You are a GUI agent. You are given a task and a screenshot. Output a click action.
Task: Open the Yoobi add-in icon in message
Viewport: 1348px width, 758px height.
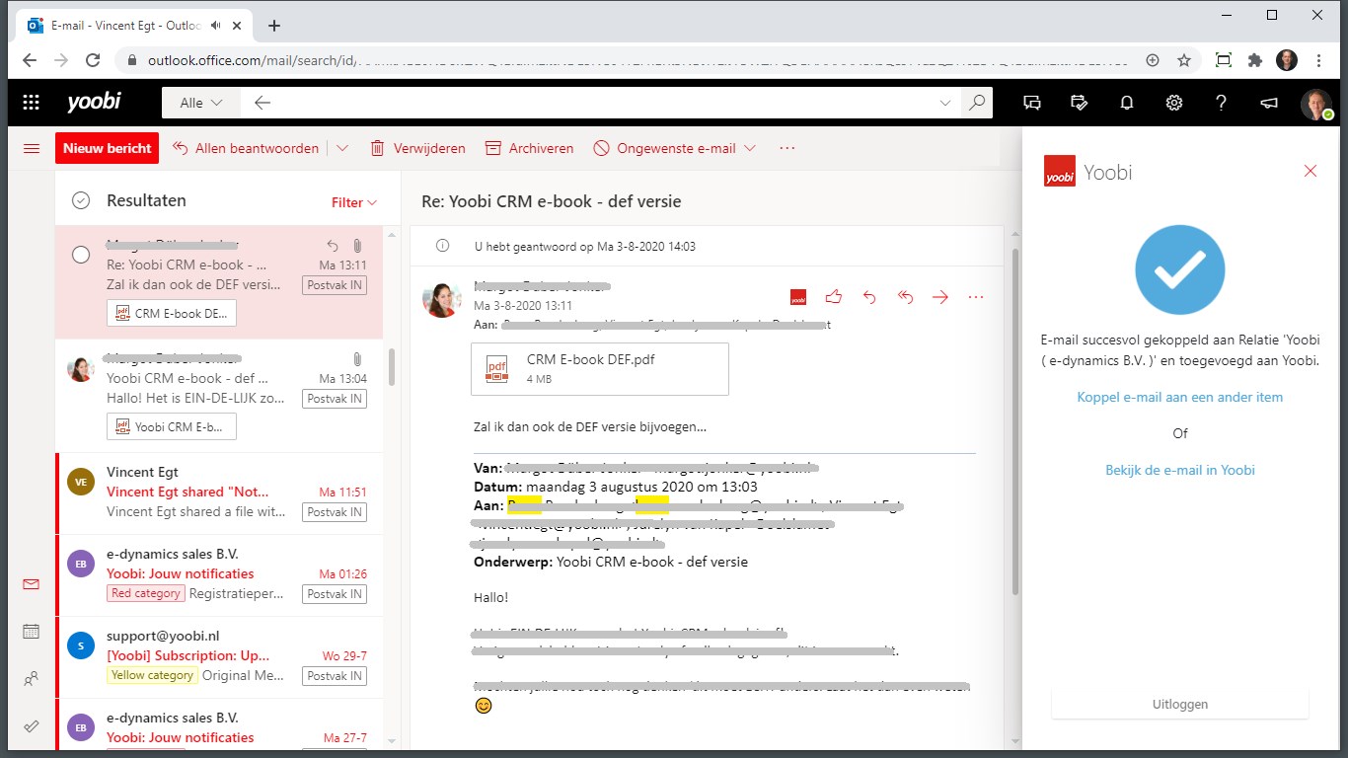(x=798, y=297)
